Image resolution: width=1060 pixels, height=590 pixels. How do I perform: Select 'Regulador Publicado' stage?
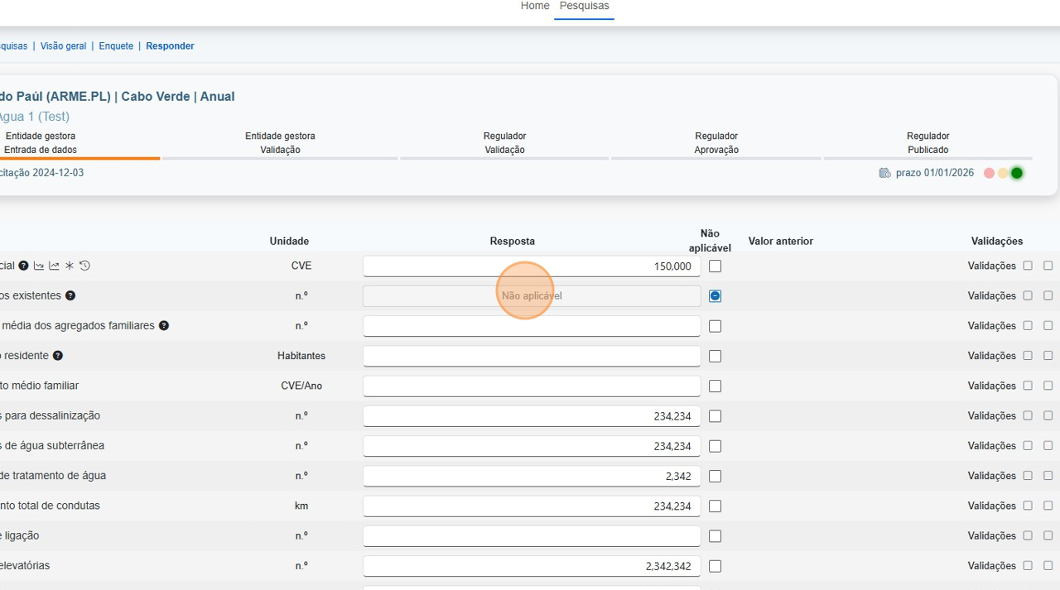click(927, 142)
